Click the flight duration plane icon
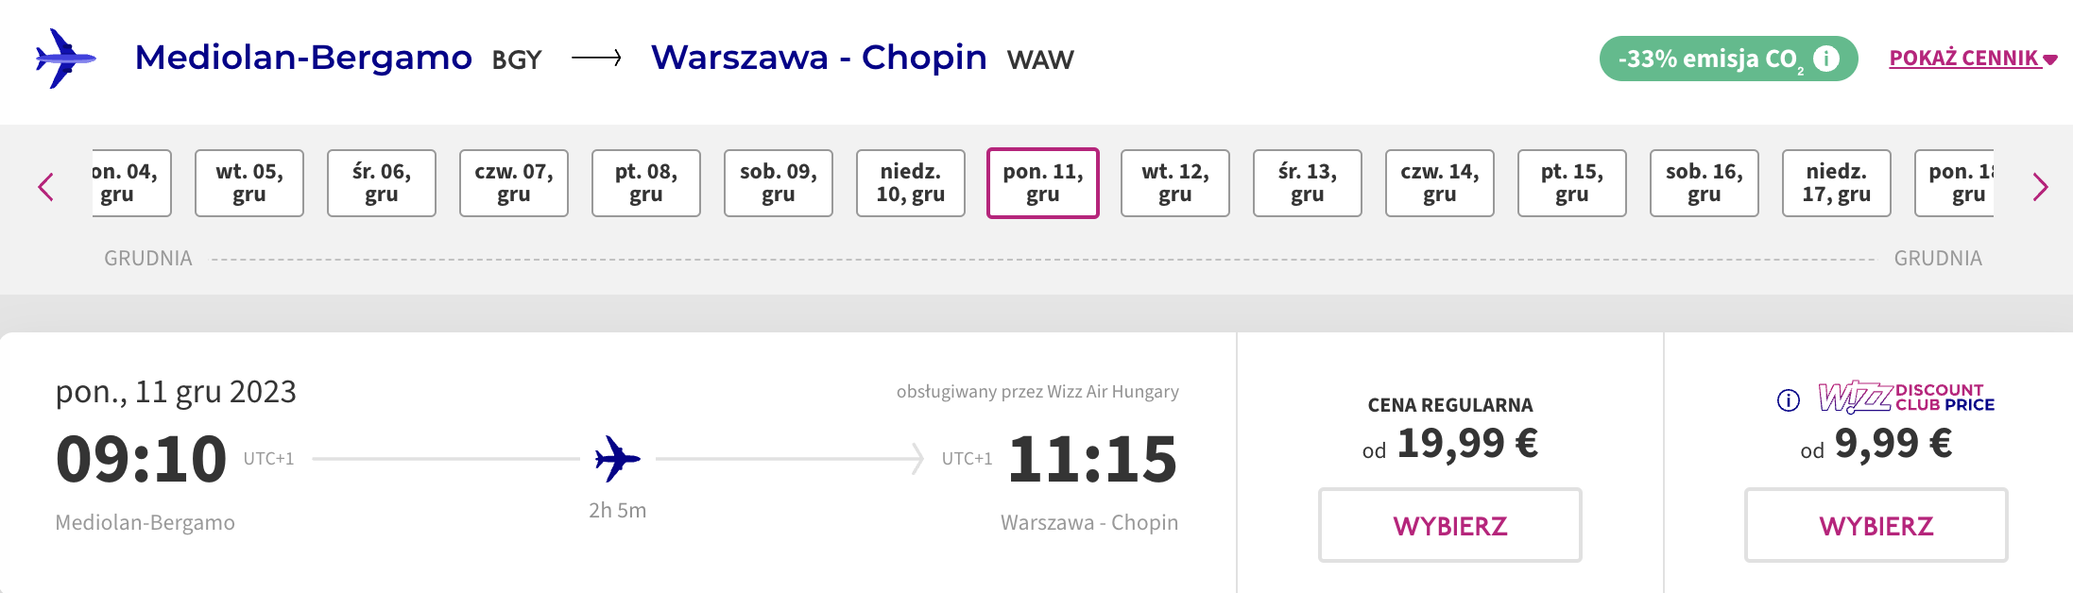This screenshot has width=2073, height=593. (x=617, y=459)
